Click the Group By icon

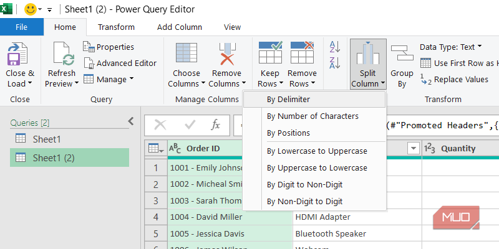(x=402, y=53)
